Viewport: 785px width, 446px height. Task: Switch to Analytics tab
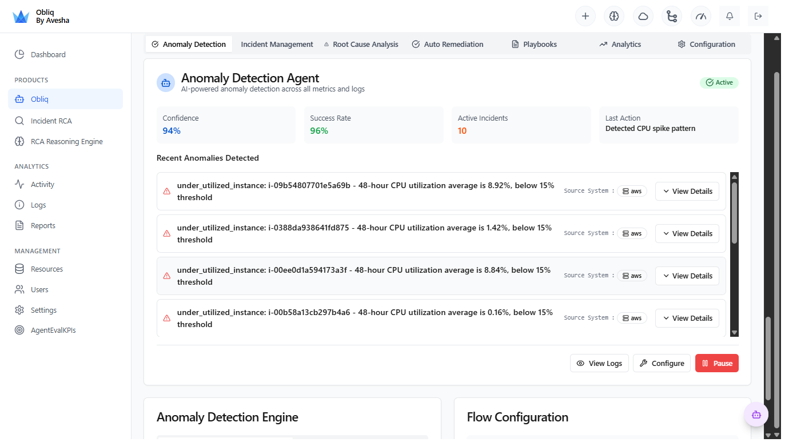620,44
